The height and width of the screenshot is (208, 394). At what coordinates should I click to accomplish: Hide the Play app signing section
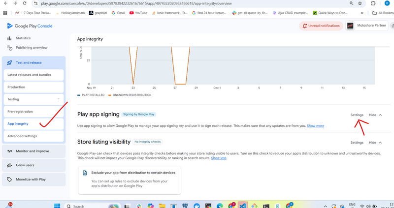375,115
